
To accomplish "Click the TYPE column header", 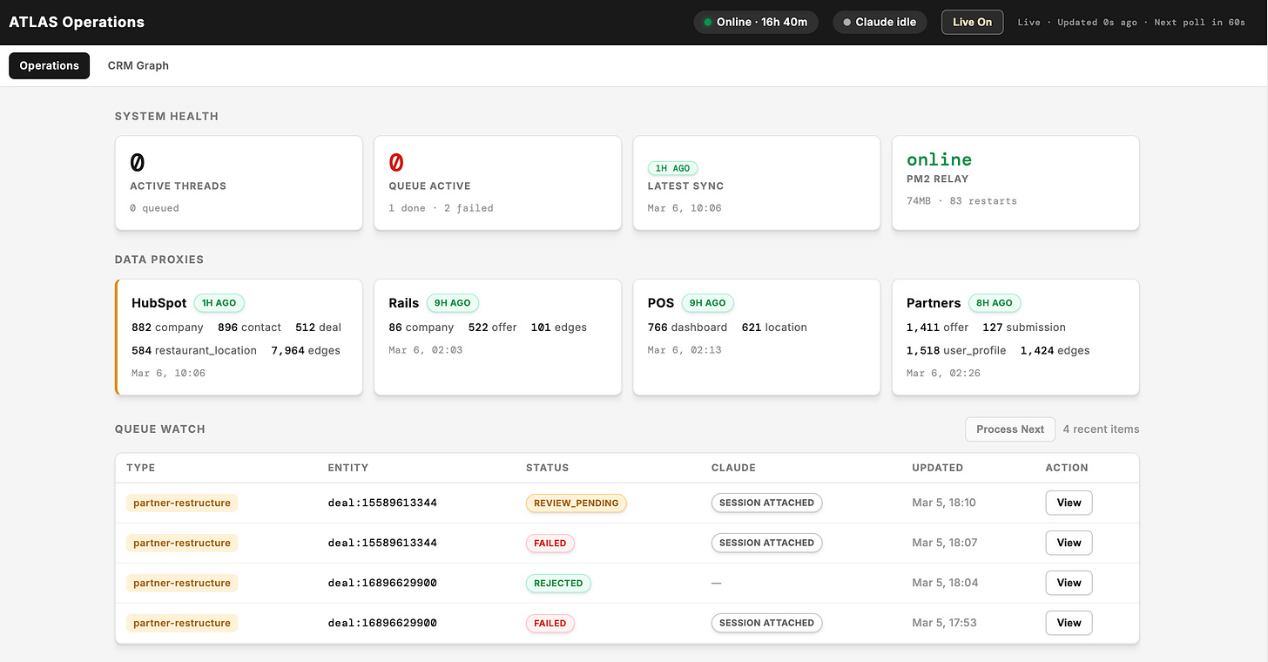I will pyautogui.click(x=141, y=468).
